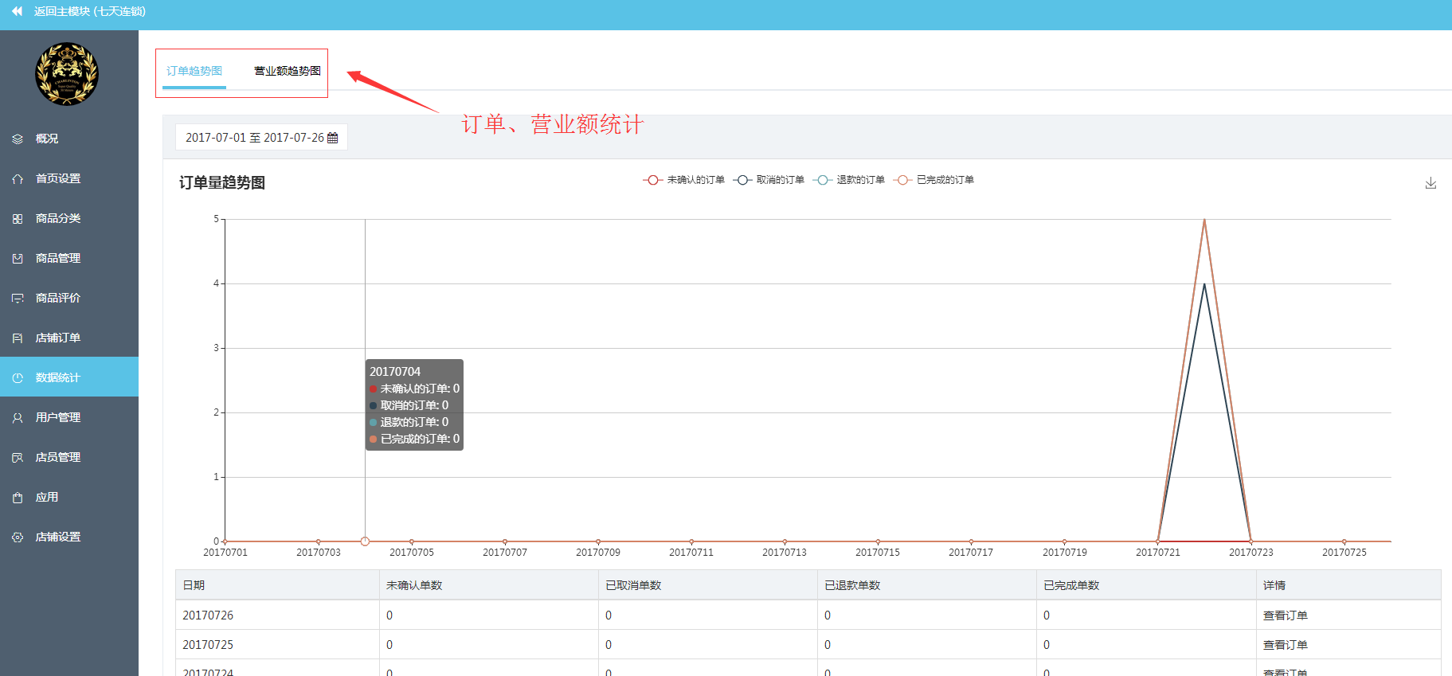The image size is (1452, 676).
Task: Switch to 营业额趋势图 tab
Action: coord(288,71)
